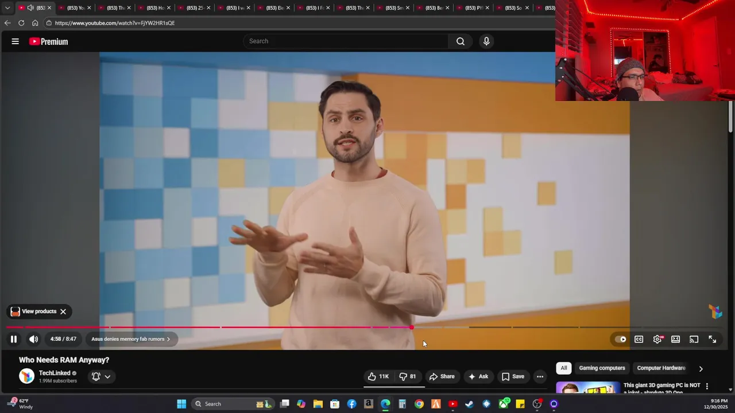
Task: Cast the video to a TV
Action: pyautogui.click(x=694, y=339)
